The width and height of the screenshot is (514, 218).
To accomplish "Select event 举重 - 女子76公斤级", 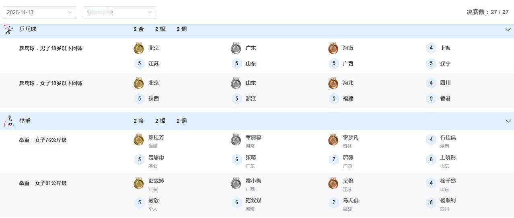I will [x=43, y=140].
